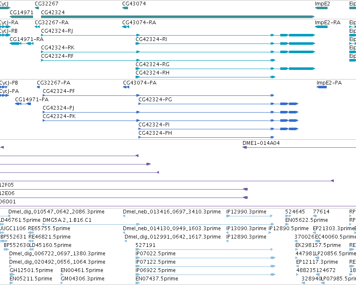The image size is (356, 285).
Task: Click the CG42324-PG protein label
Action: tap(155, 100)
